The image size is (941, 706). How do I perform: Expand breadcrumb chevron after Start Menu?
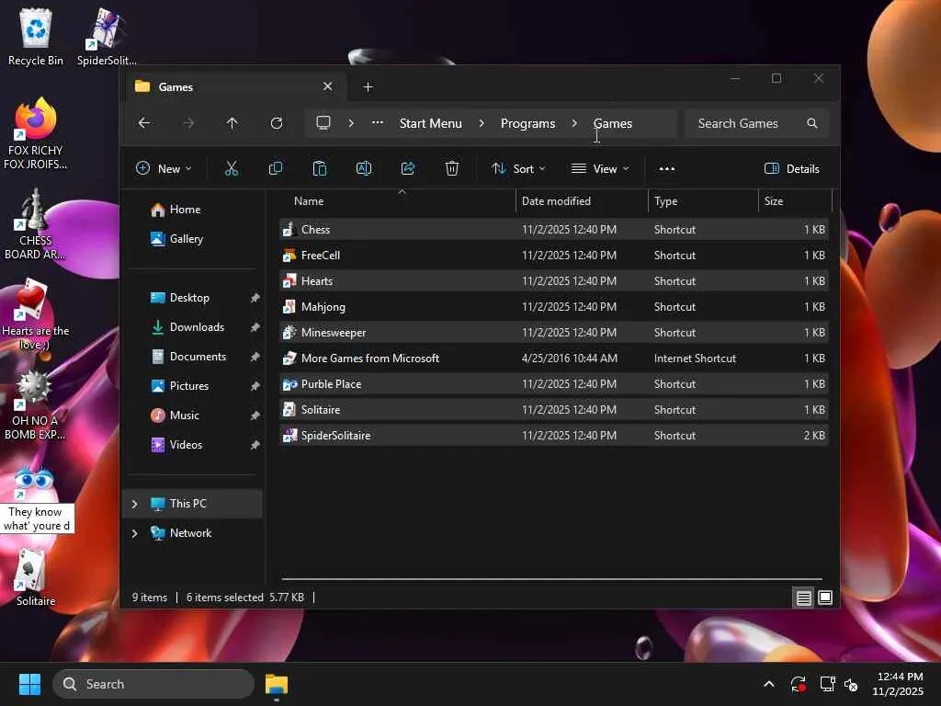[x=482, y=123]
